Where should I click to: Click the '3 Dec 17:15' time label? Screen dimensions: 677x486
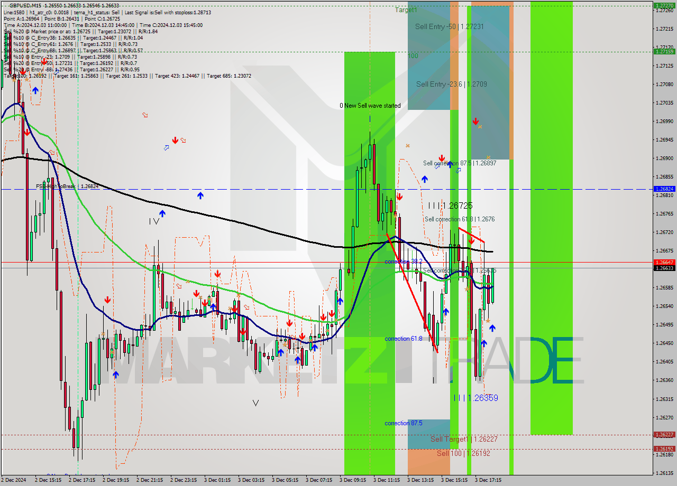click(x=488, y=480)
